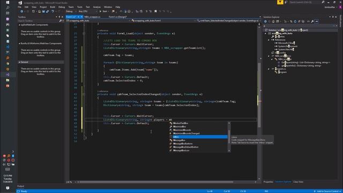Screen dimensions: 343x193
Task: Collapse the General toolbox group
Action: 19,62
